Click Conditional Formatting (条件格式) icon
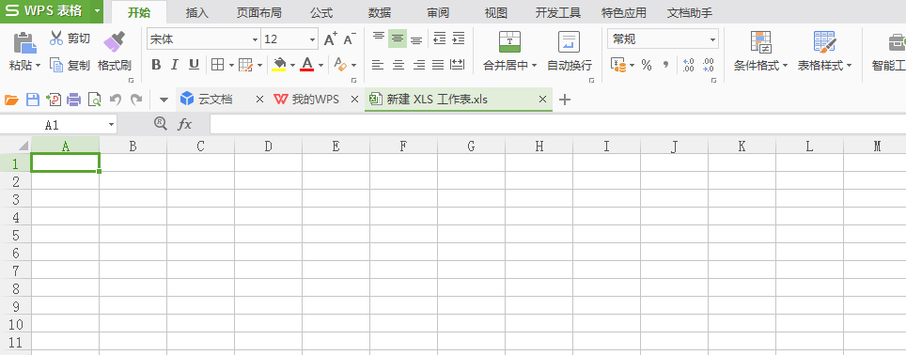Screen dimensions: 906x355 coord(761,42)
